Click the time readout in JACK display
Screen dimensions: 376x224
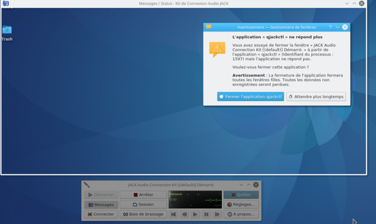tap(213, 200)
